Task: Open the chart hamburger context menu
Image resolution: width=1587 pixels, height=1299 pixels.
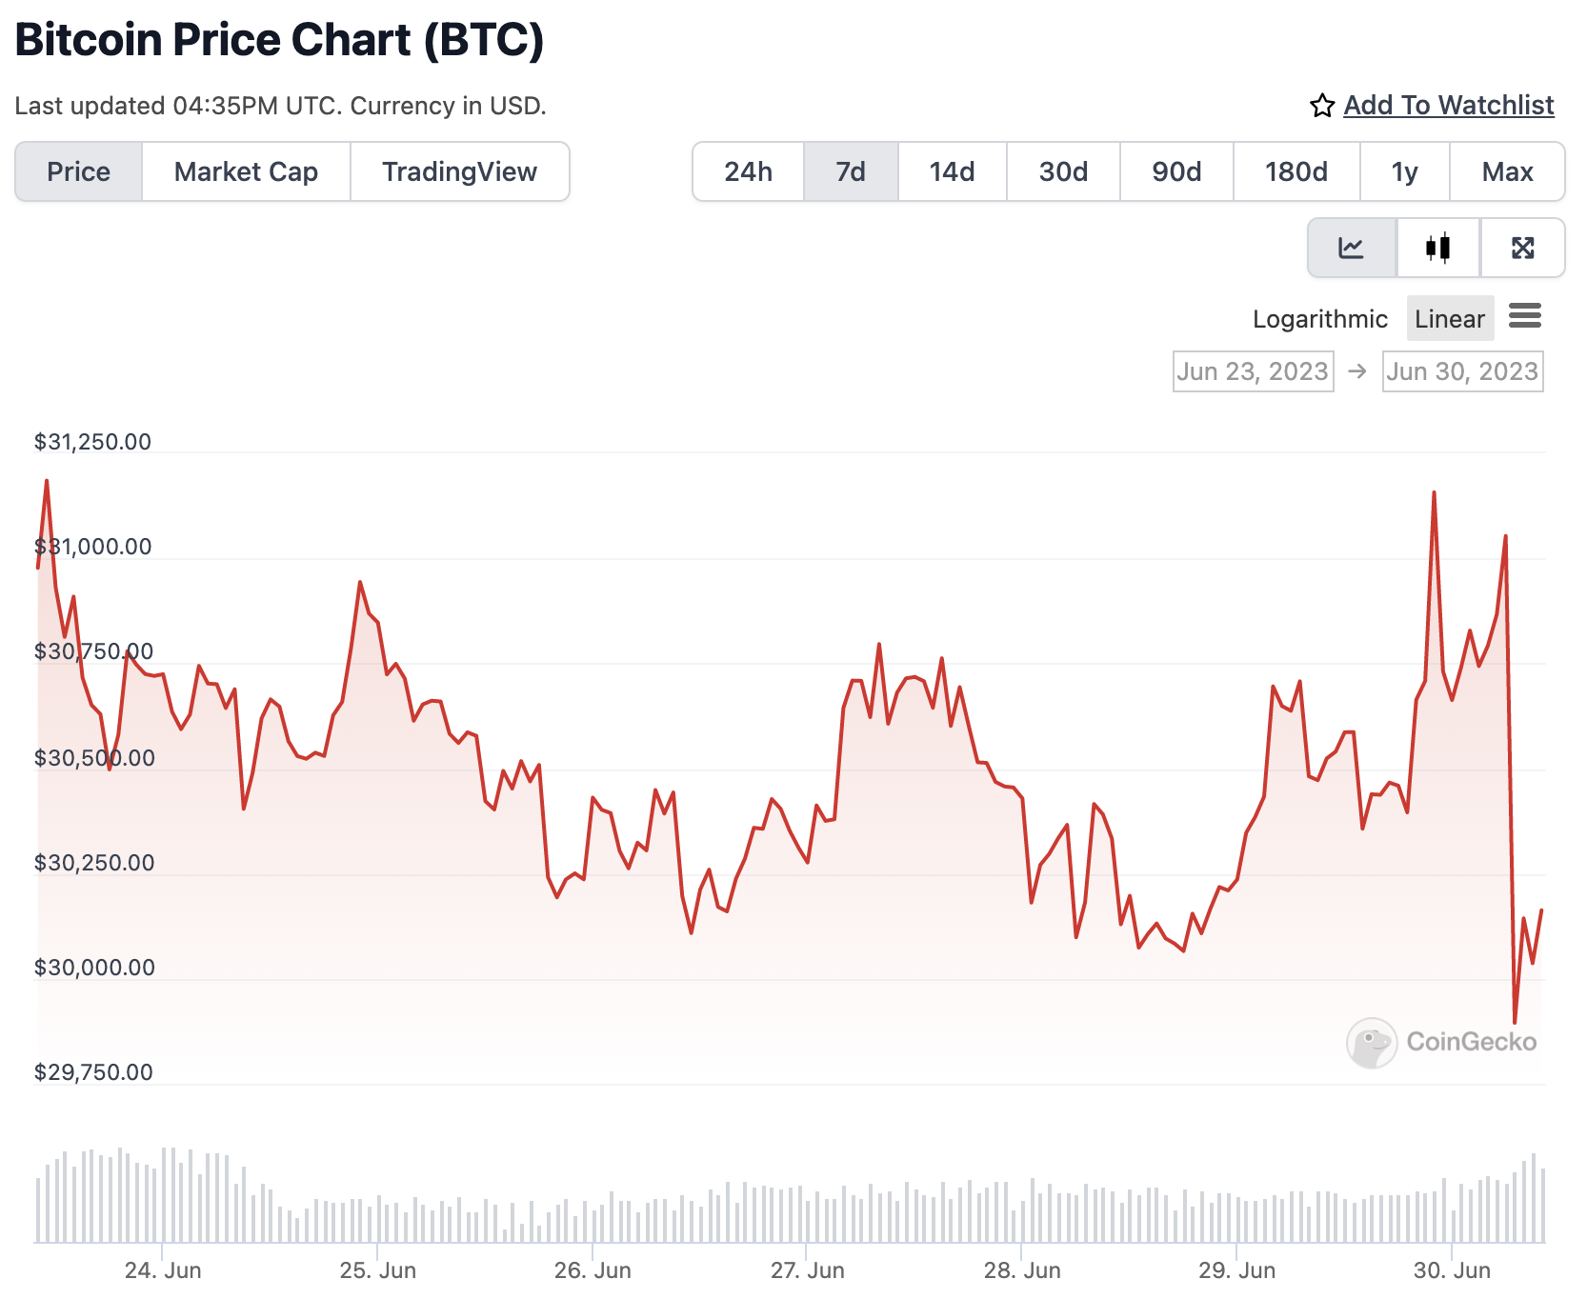Action: click(x=1524, y=316)
